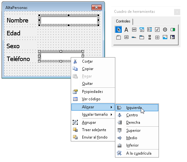The height and width of the screenshot is (162, 187).
Task: Select the Image control tool
Action: point(165,37)
